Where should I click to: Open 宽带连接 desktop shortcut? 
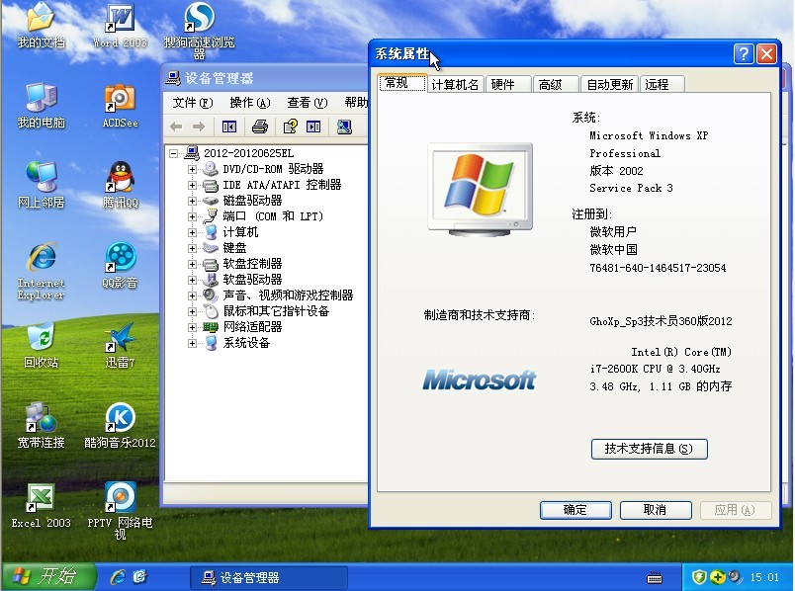click(x=41, y=425)
